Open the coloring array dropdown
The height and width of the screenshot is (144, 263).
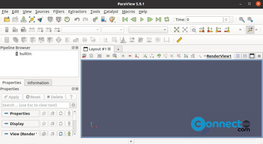[x=81, y=30]
